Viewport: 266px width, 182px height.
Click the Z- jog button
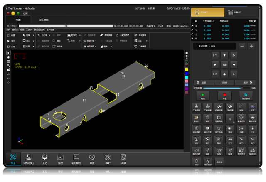click(x=234, y=74)
